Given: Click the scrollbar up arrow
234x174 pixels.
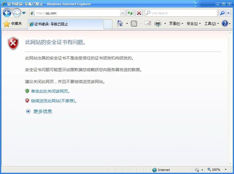Looking at the screenshot, I should click(x=230, y=33).
